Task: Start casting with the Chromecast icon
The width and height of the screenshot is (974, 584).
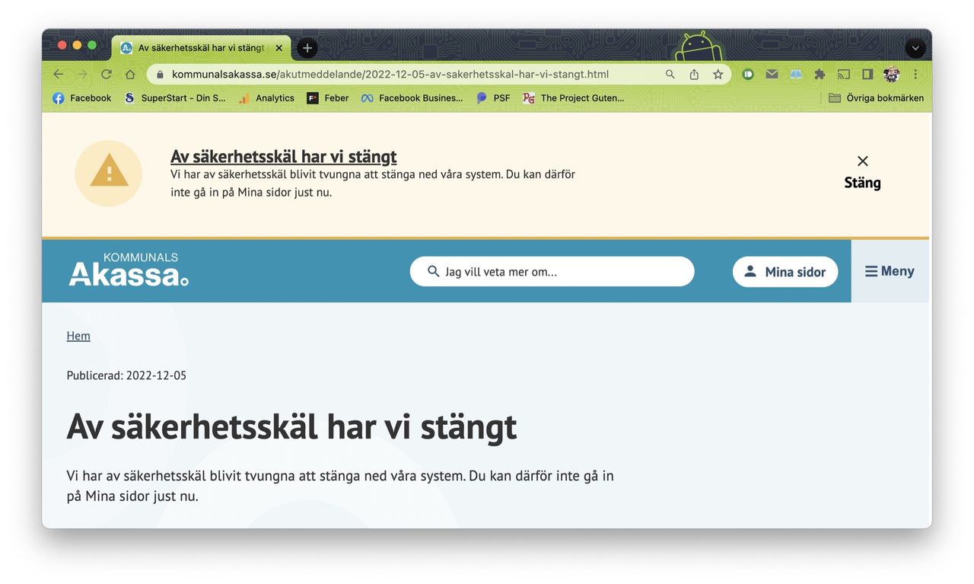Action: [843, 74]
